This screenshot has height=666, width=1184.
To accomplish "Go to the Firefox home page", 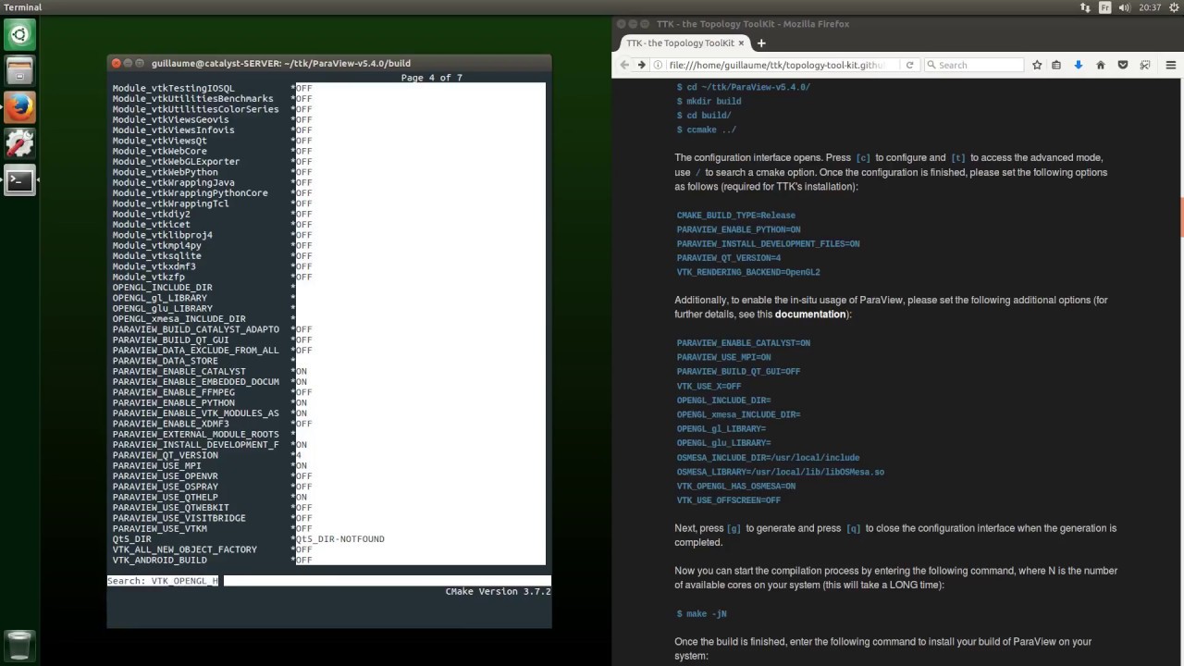I will click(1100, 65).
